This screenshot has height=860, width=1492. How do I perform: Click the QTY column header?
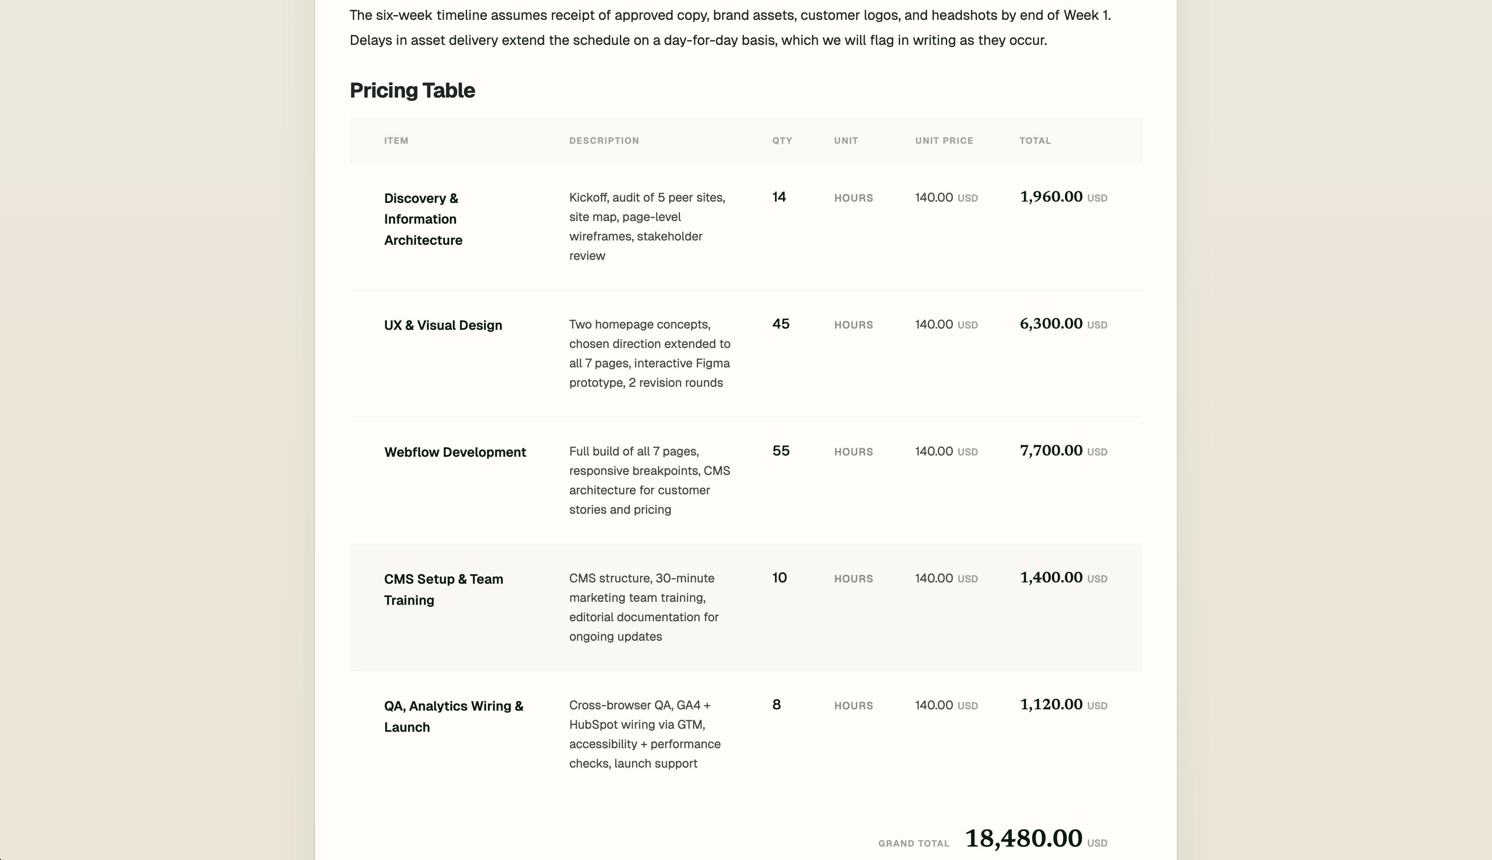pyautogui.click(x=782, y=141)
